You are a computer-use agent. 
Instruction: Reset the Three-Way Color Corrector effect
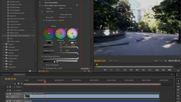click(77, 5)
